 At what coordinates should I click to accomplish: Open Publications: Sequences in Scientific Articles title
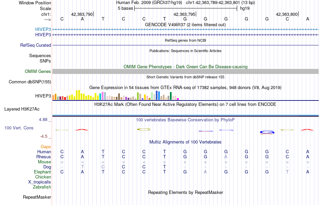(185, 51)
